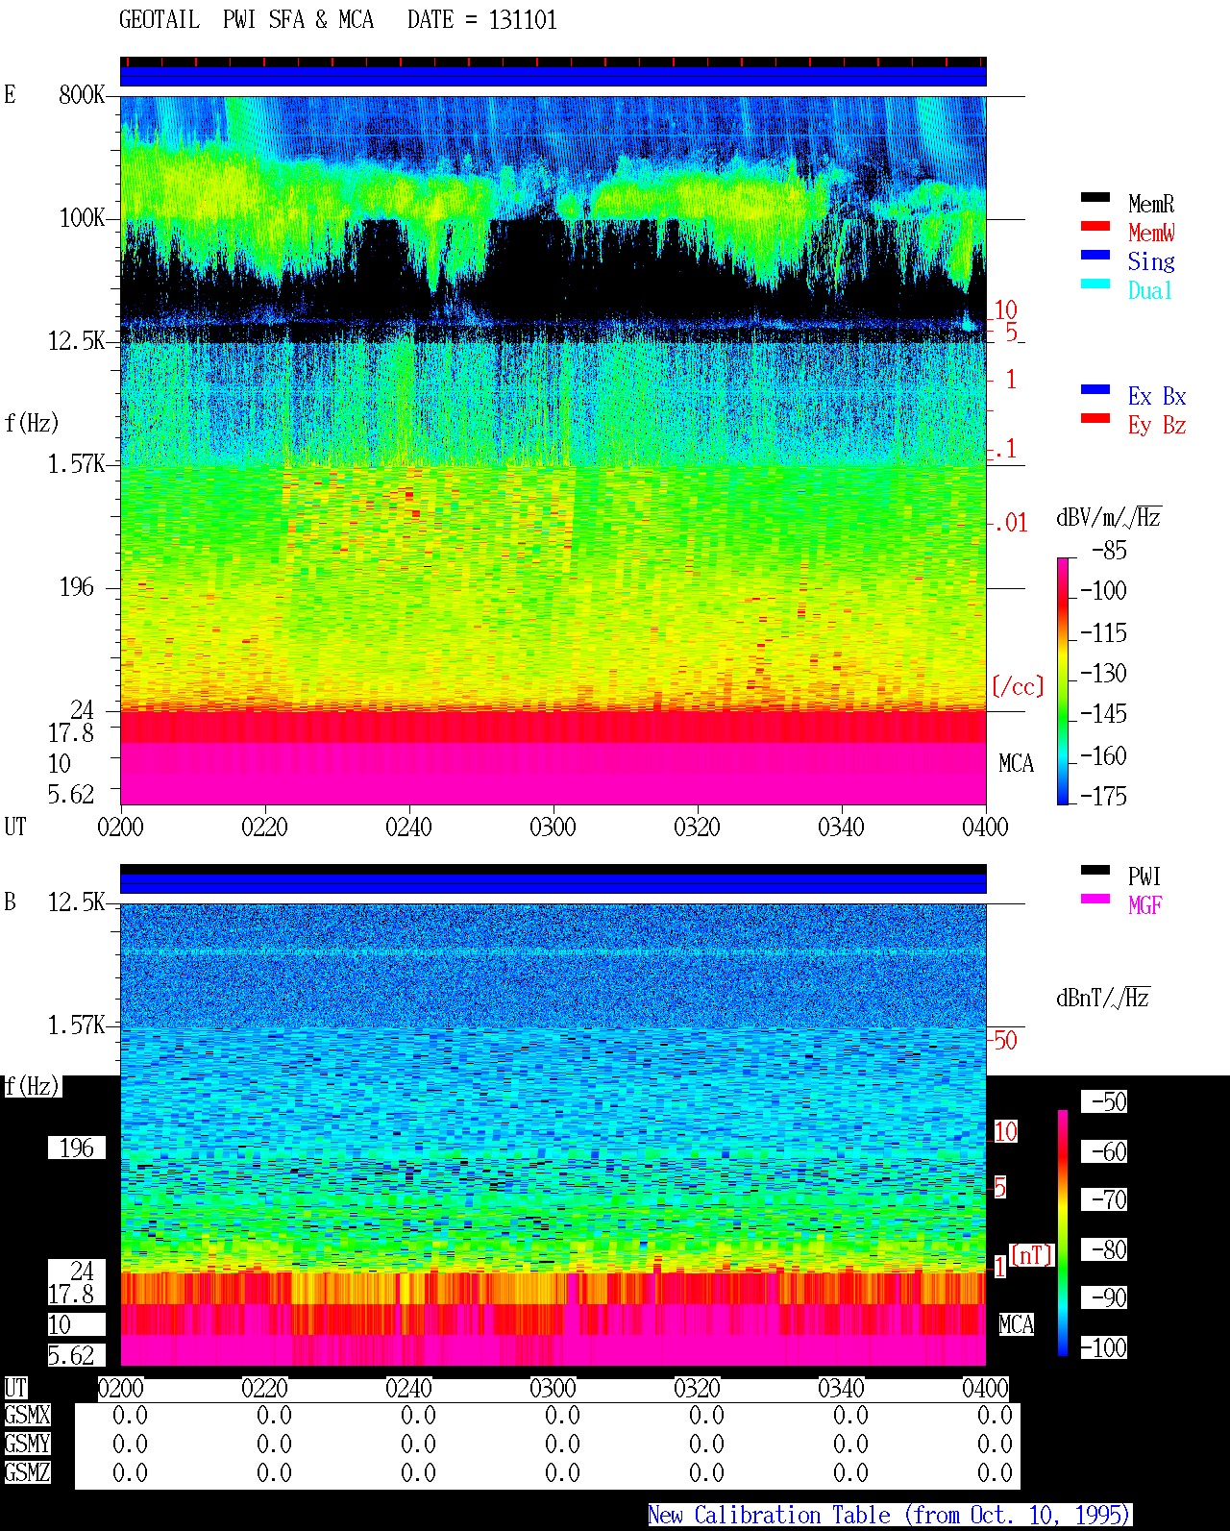Click the GSMZ row label
1230x1531 pixels.
click(27, 1472)
